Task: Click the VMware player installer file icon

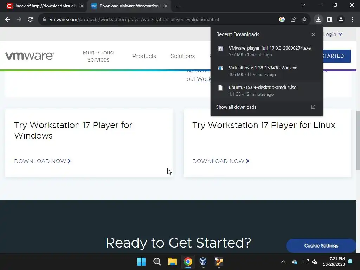Action: pyautogui.click(x=220, y=49)
